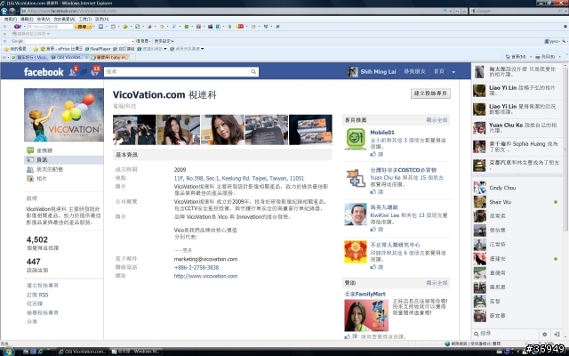Click the +886-2-2758-3838 phone link
This screenshot has width=569, height=356.
tap(196, 267)
